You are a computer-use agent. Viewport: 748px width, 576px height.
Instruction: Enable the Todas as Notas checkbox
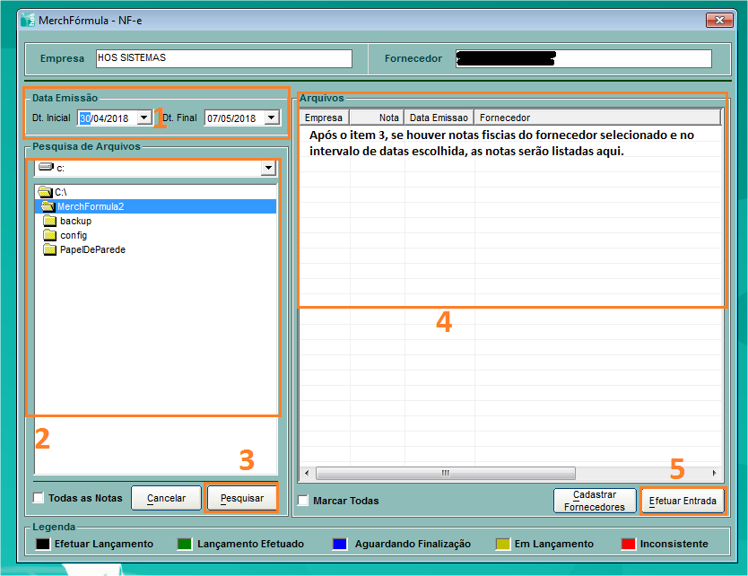tap(39, 498)
